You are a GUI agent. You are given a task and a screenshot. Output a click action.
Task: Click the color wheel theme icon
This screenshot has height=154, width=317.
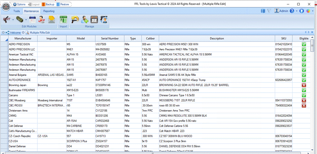coord(308,11)
